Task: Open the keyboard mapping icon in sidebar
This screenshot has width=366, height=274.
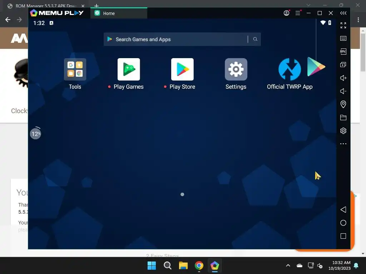Action: [x=343, y=39]
